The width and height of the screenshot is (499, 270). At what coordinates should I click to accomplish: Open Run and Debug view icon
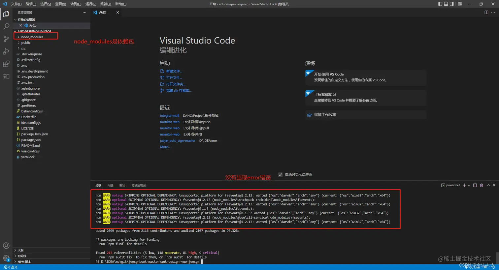pyautogui.click(x=6, y=51)
